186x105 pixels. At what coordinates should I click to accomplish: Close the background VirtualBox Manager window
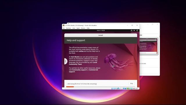tap(158, 24)
